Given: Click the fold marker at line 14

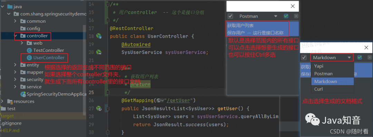Looking at the screenshot, I should [108, 4].
